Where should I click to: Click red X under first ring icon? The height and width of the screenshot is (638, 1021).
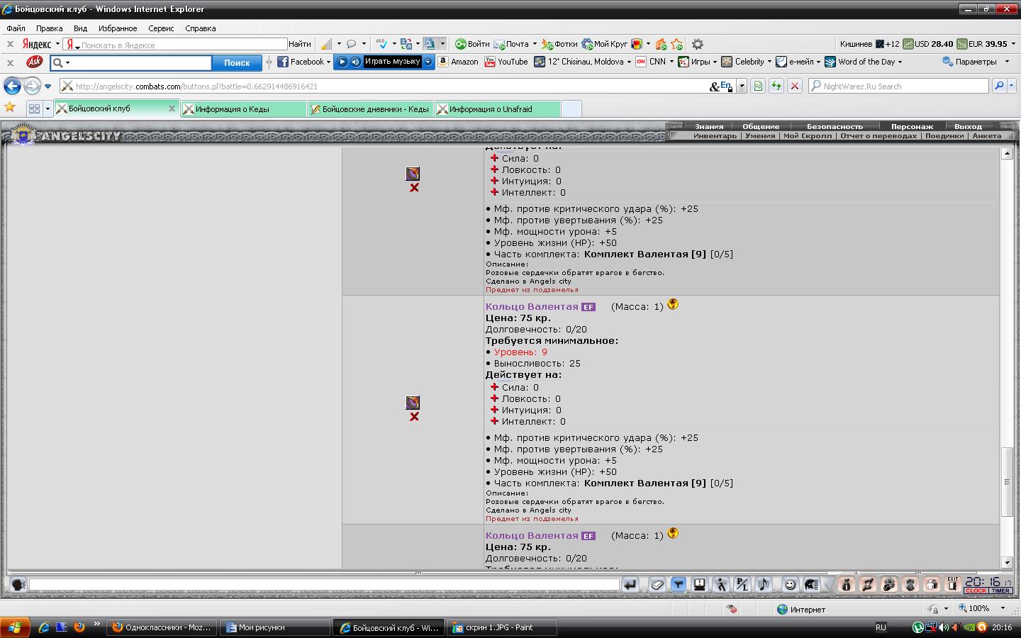[414, 188]
